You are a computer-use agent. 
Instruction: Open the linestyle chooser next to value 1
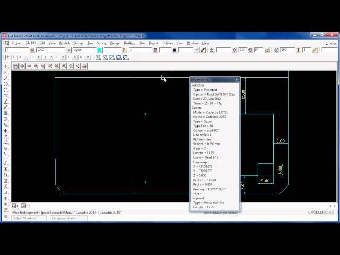click(x=155, y=50)
